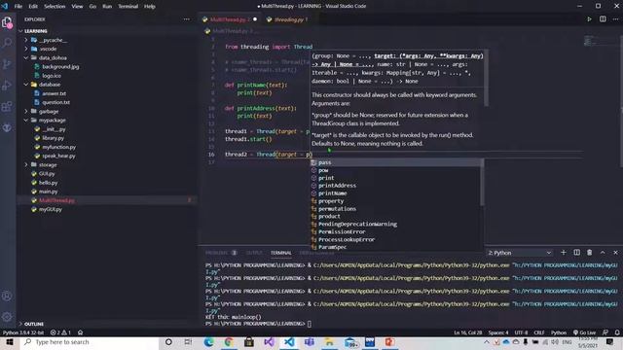Split the editor to the right

(x=603, y=19)
